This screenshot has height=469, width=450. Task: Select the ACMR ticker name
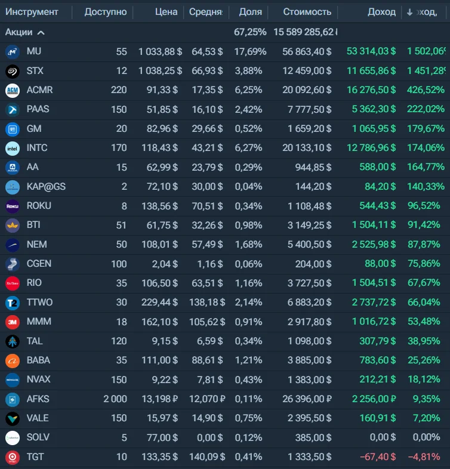click(39, 90)
